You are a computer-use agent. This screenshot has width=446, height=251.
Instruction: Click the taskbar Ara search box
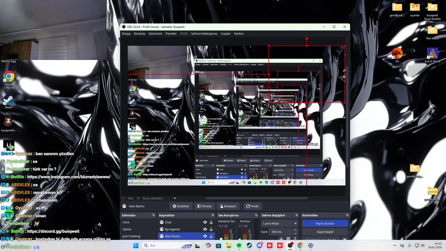[168, 245]
